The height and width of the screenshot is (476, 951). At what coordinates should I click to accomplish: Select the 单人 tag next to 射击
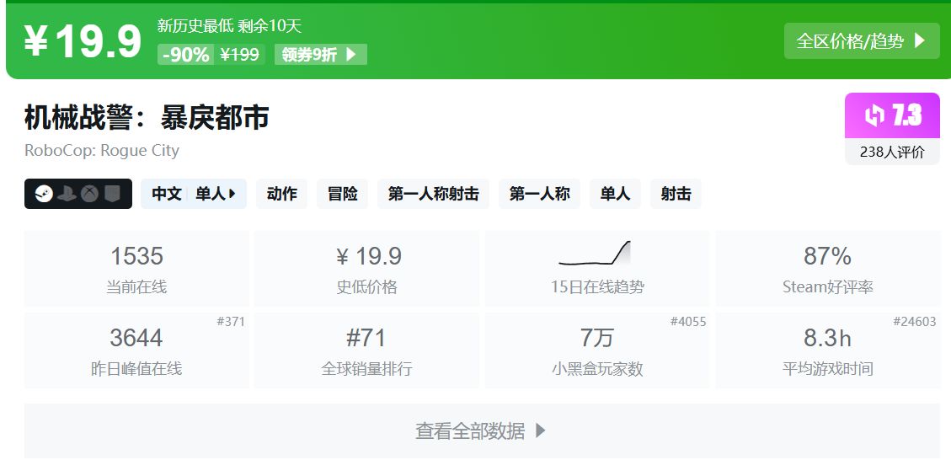pos(615,194)
